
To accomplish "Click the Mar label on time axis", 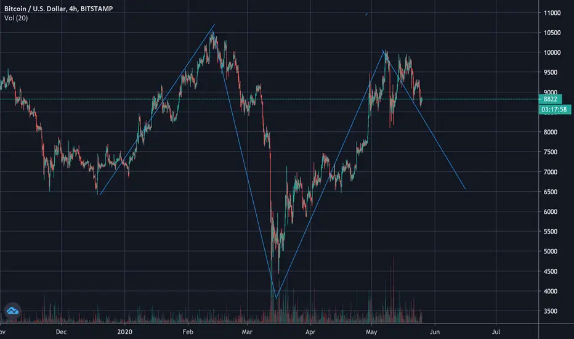I will coord(247,332).
